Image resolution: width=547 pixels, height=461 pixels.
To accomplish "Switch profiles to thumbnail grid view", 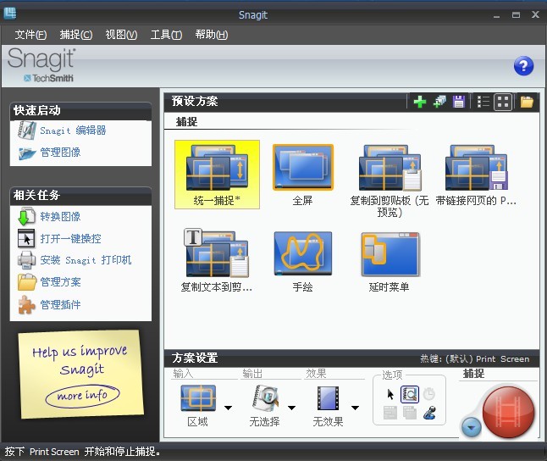I will pyautogui.click(x=503, y=102).
